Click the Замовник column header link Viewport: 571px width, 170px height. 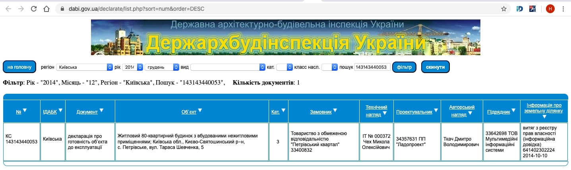pos(321,112)
